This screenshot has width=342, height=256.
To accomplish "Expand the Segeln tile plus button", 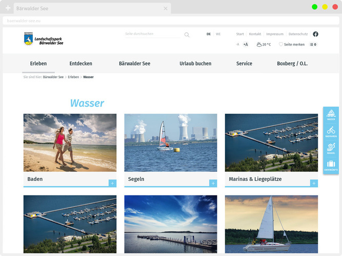I will 213,183.
